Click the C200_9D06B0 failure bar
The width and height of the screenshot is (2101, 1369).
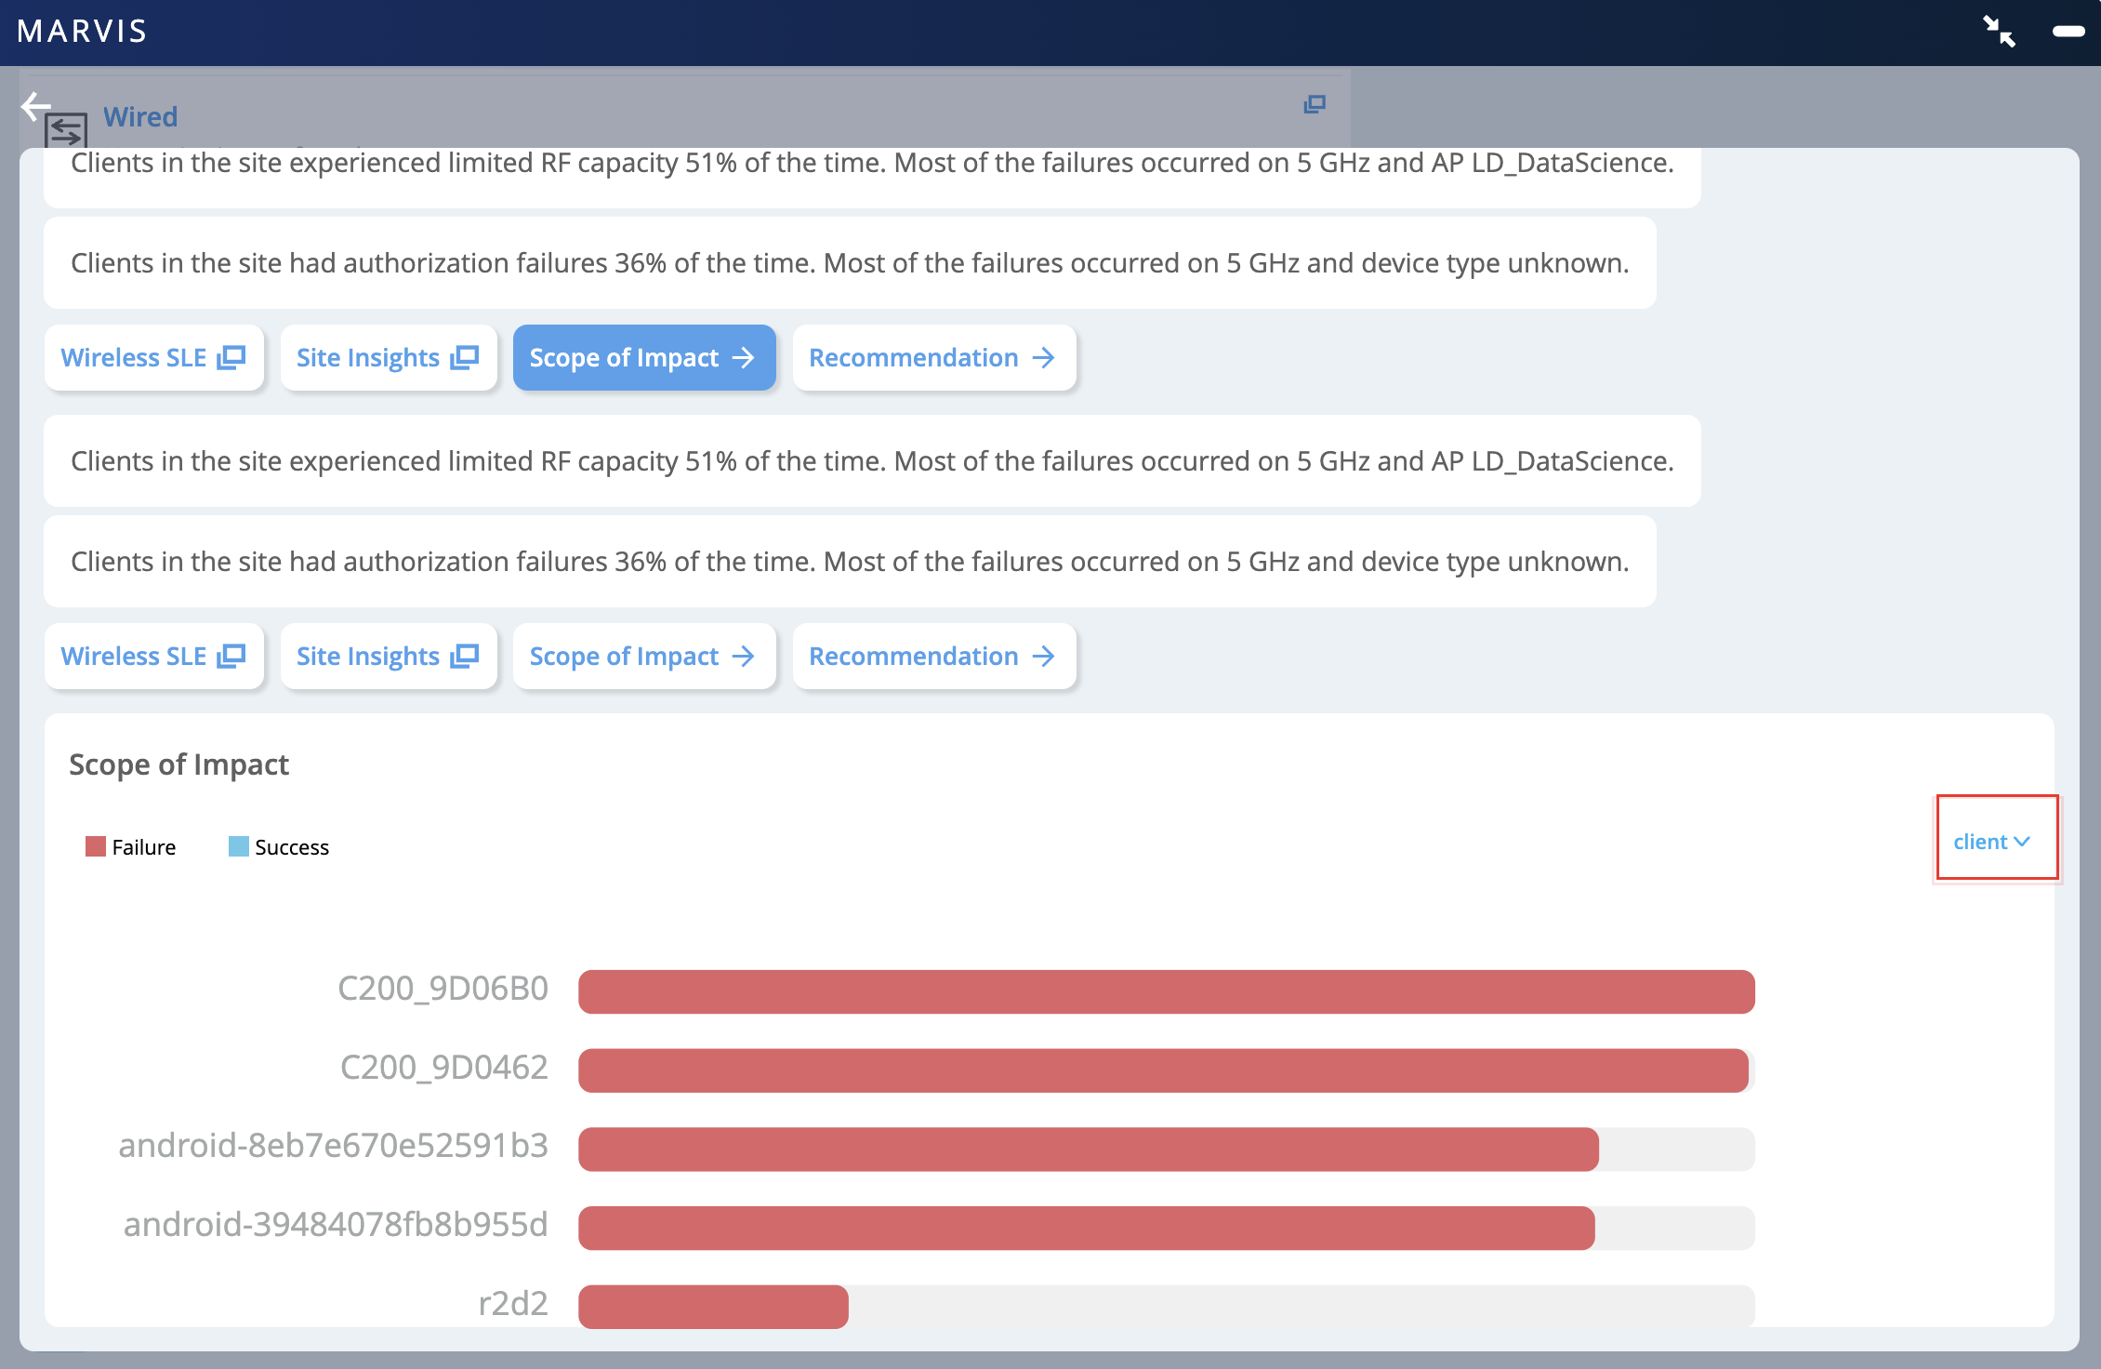(1166, 991)
